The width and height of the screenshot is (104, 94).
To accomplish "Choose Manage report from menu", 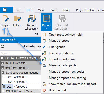I will click(x=72, y=41).
